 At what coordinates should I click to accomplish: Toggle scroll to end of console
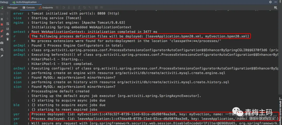click(x=8, y=29)
